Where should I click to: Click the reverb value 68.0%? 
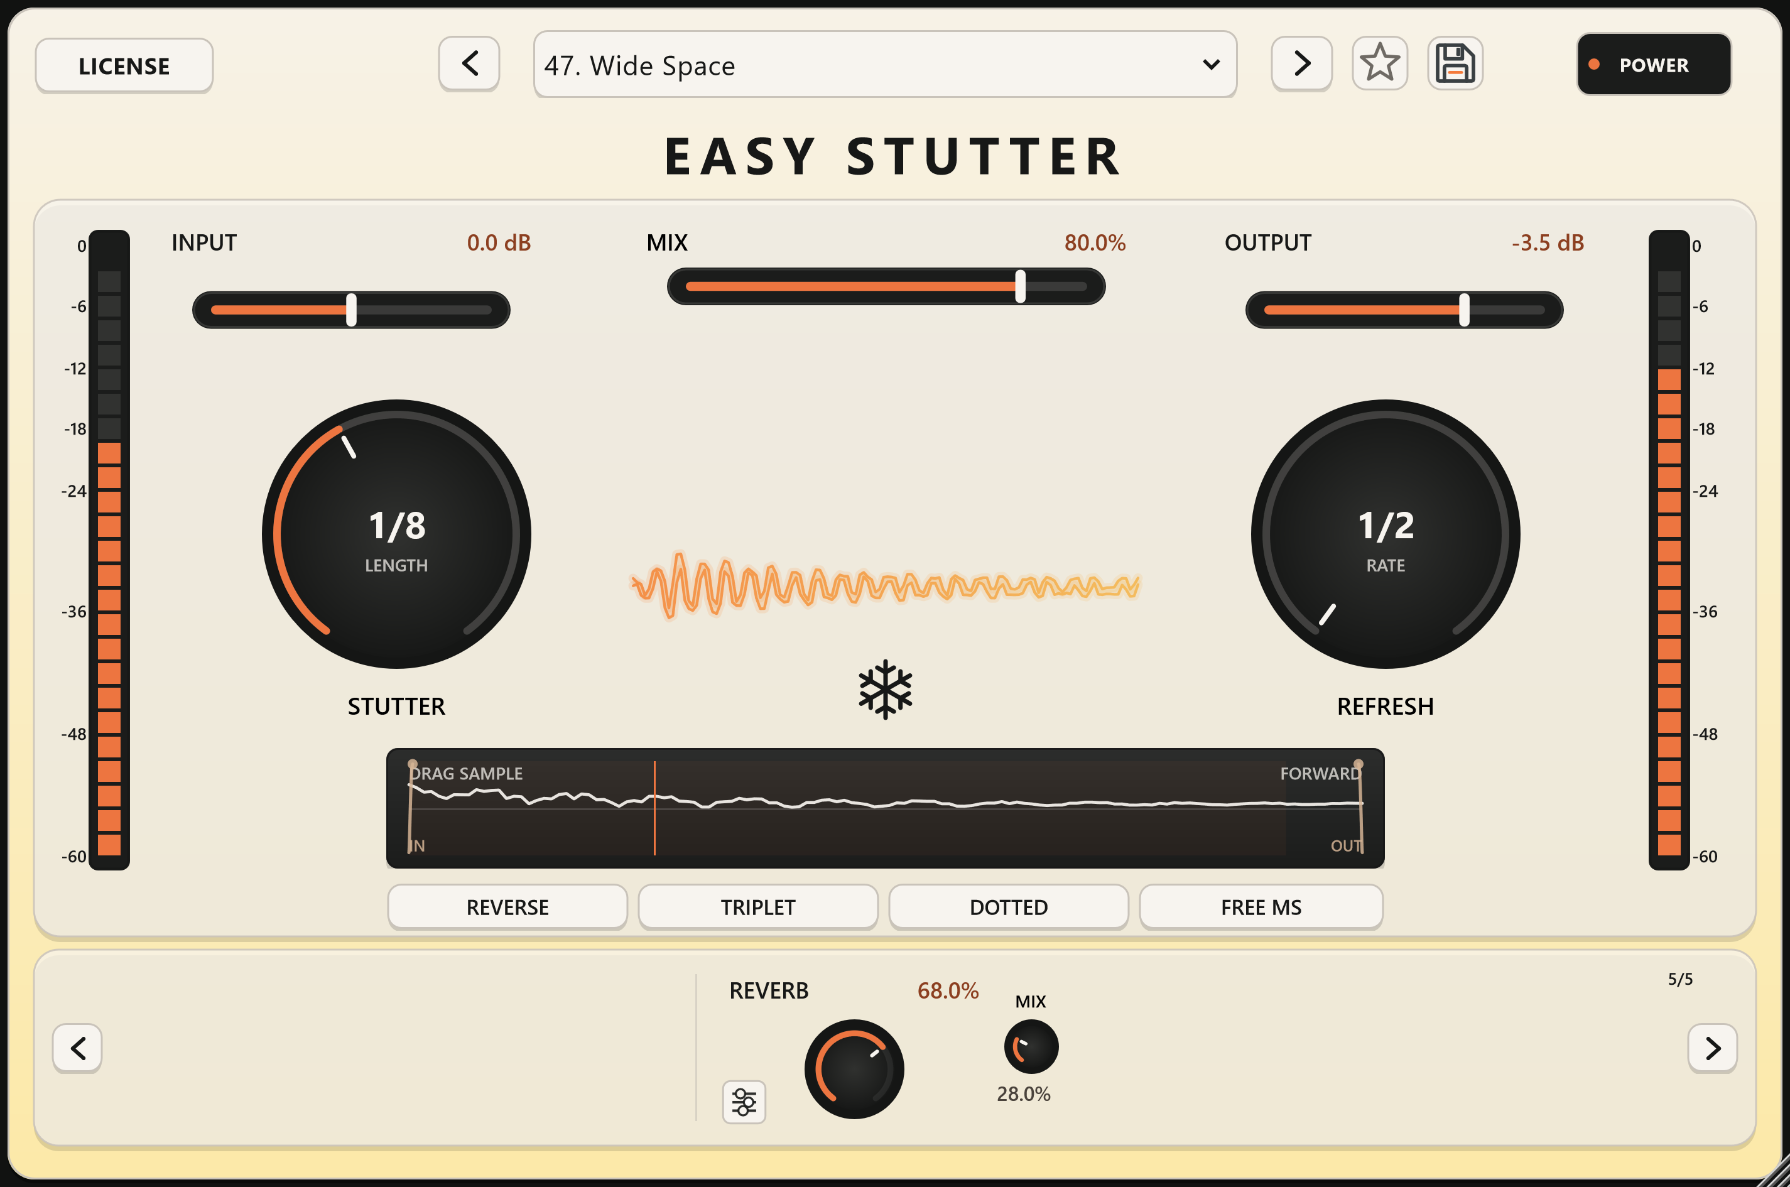tap(948, 991)
